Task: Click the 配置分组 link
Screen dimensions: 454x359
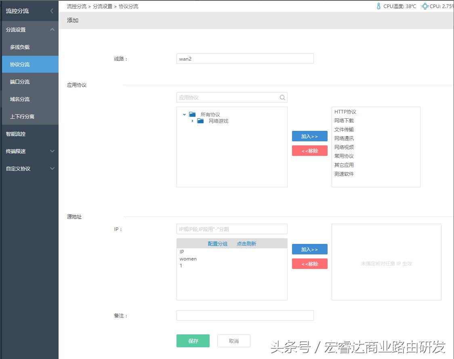Action: click(x=217, y=244)
